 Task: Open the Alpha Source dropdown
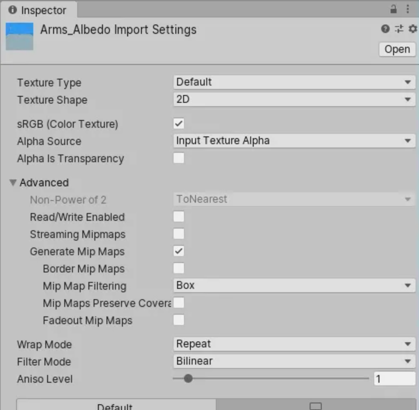[294, 141]
